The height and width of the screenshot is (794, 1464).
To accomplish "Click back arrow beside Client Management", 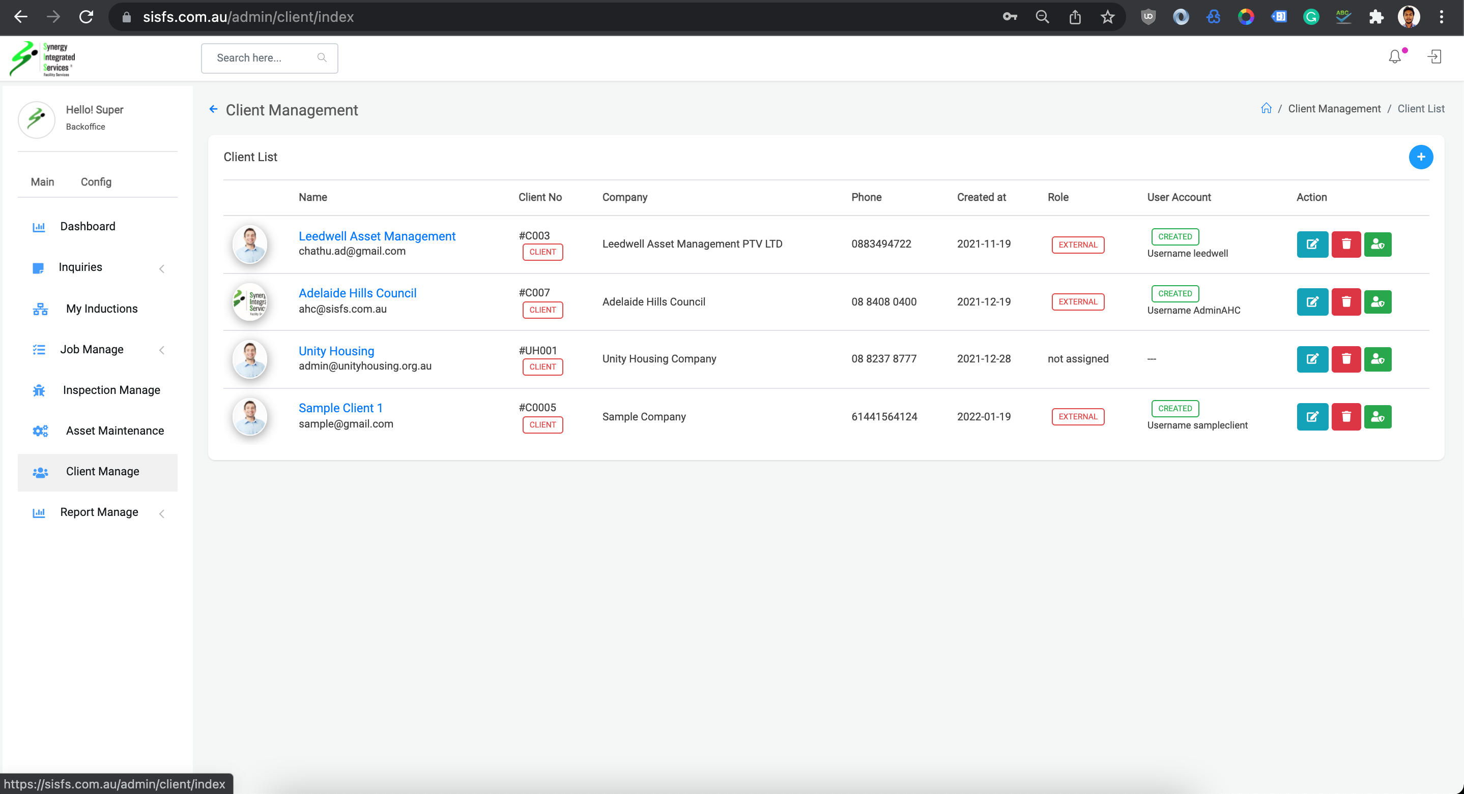I will point(214,109).
